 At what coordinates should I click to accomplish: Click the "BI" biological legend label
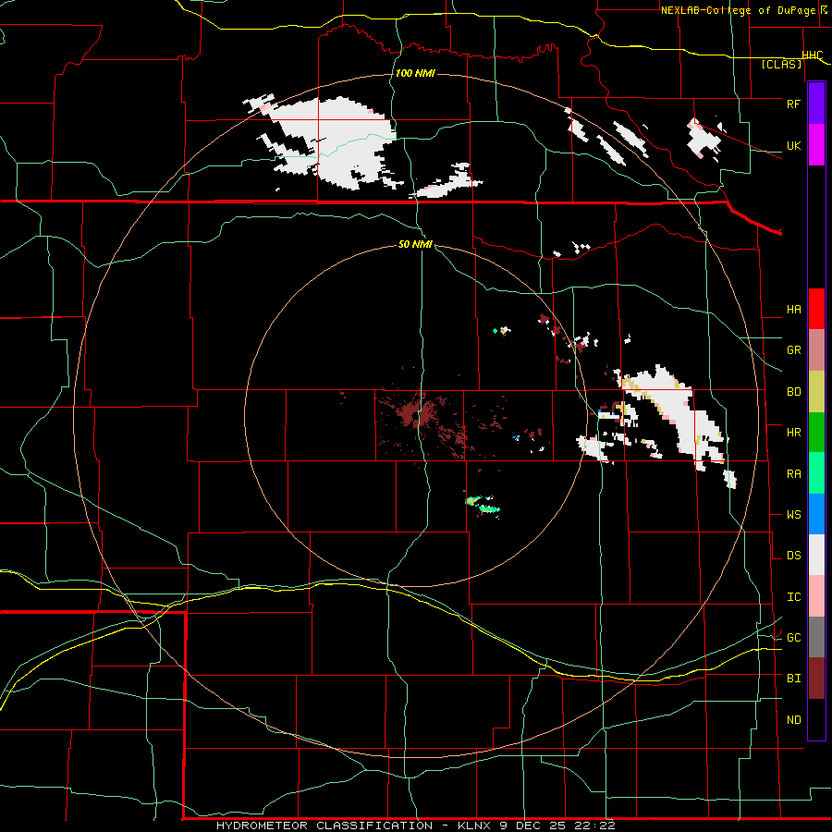(x=793, y=679)
